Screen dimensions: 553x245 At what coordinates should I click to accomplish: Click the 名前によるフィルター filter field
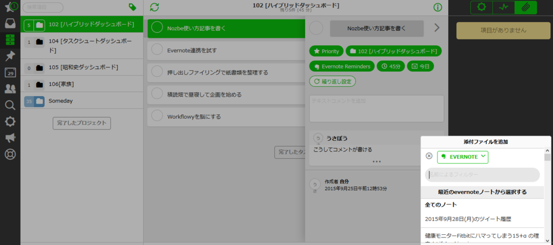click(x=482, y=174)
